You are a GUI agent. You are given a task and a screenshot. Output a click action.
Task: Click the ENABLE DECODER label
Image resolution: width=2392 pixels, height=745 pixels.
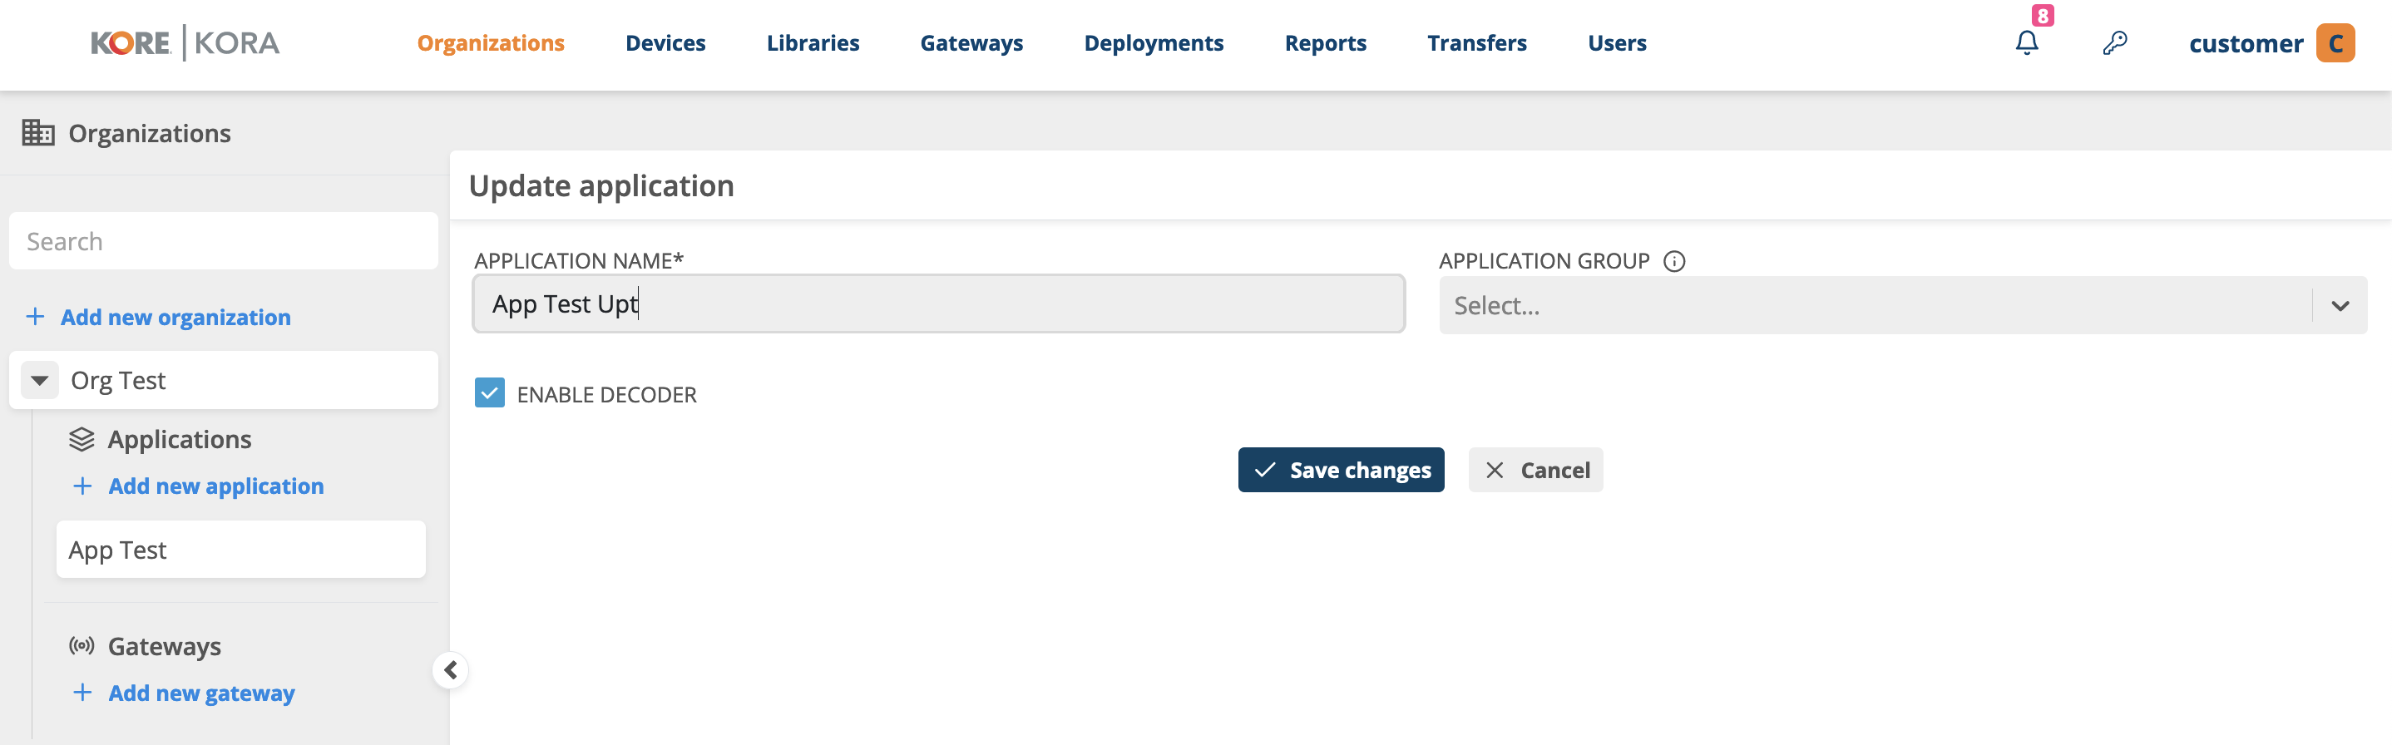coord(606,394)
